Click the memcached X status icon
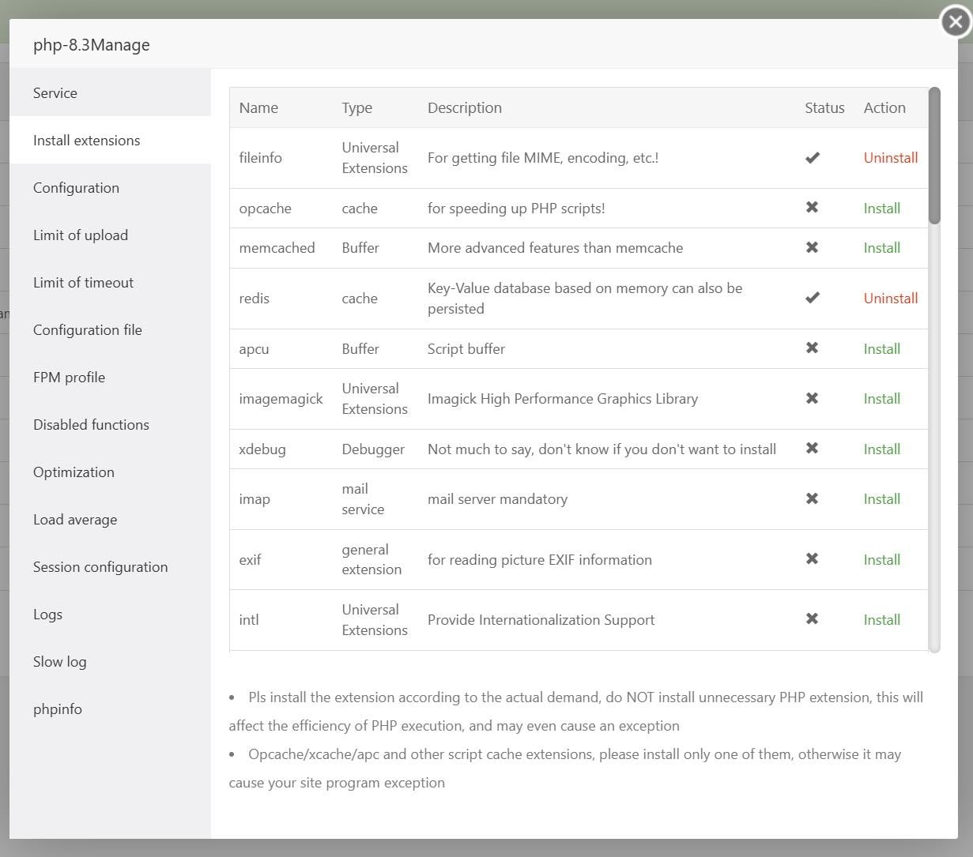Image resolution: width=973 pixels, height=857 pixels. click(x=812, y=247)
